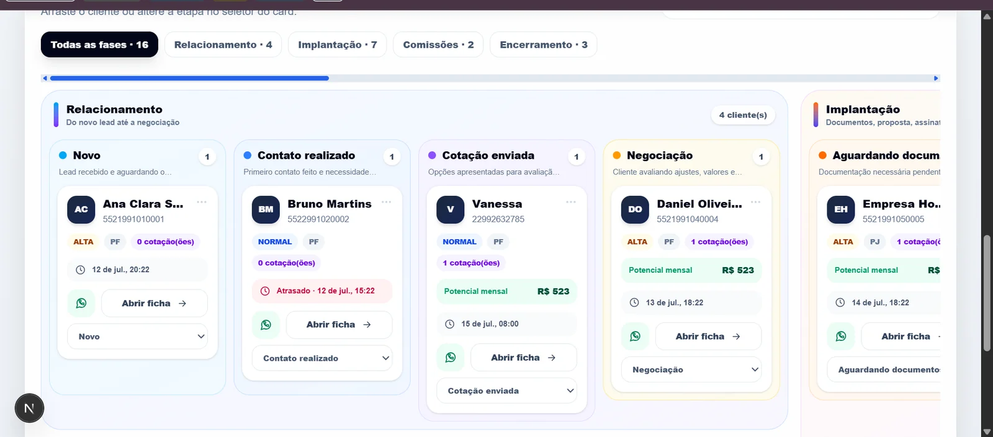Image resolution: width=993 pixels, height=437 pixels.
Task: Click the clock icon beside 14 de jul., 18:22
Action: (x=840, y=302)
